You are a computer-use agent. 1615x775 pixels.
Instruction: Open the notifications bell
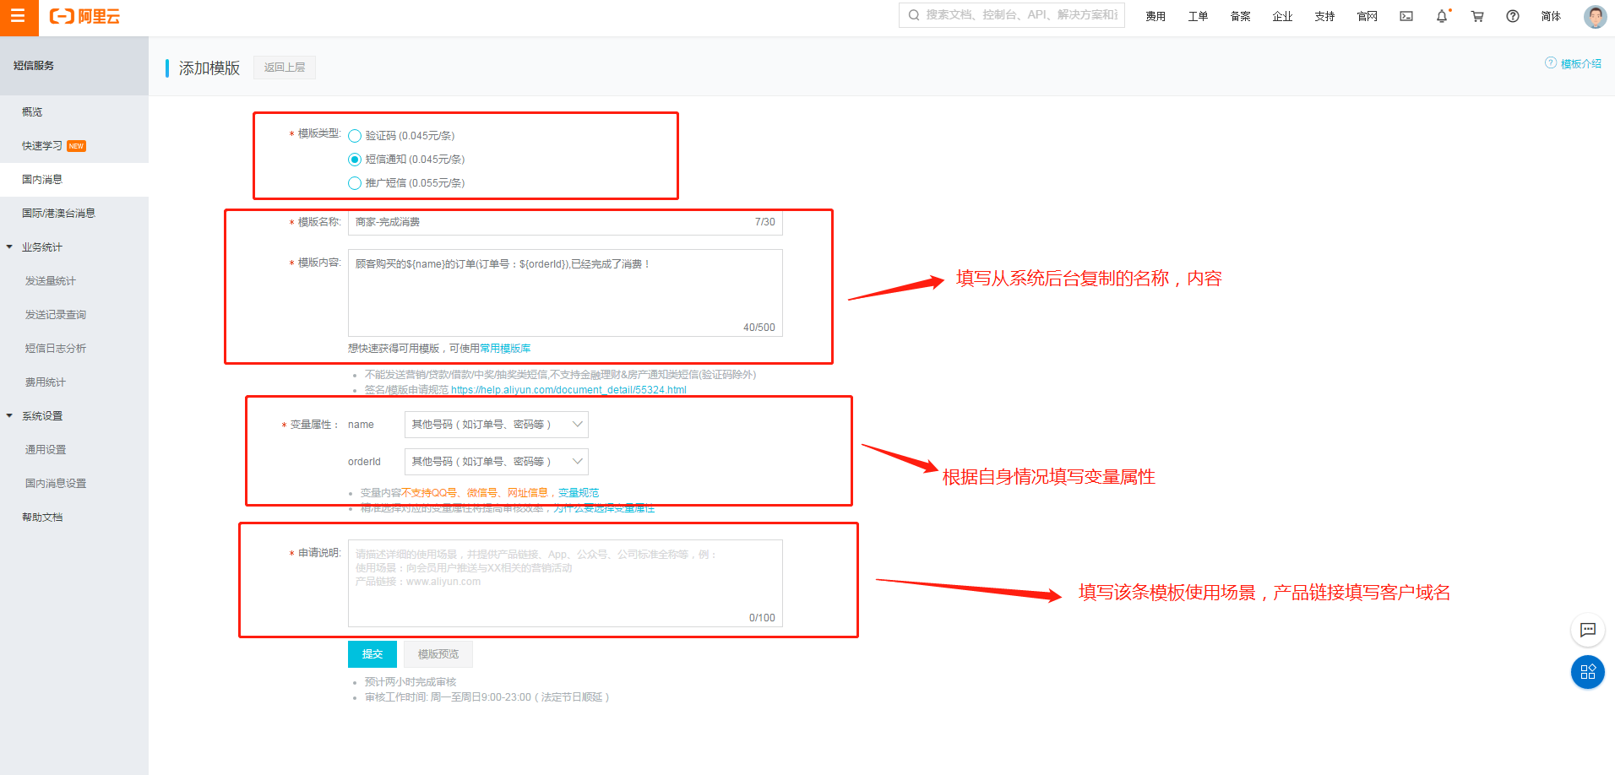(x=1442, y=16)
